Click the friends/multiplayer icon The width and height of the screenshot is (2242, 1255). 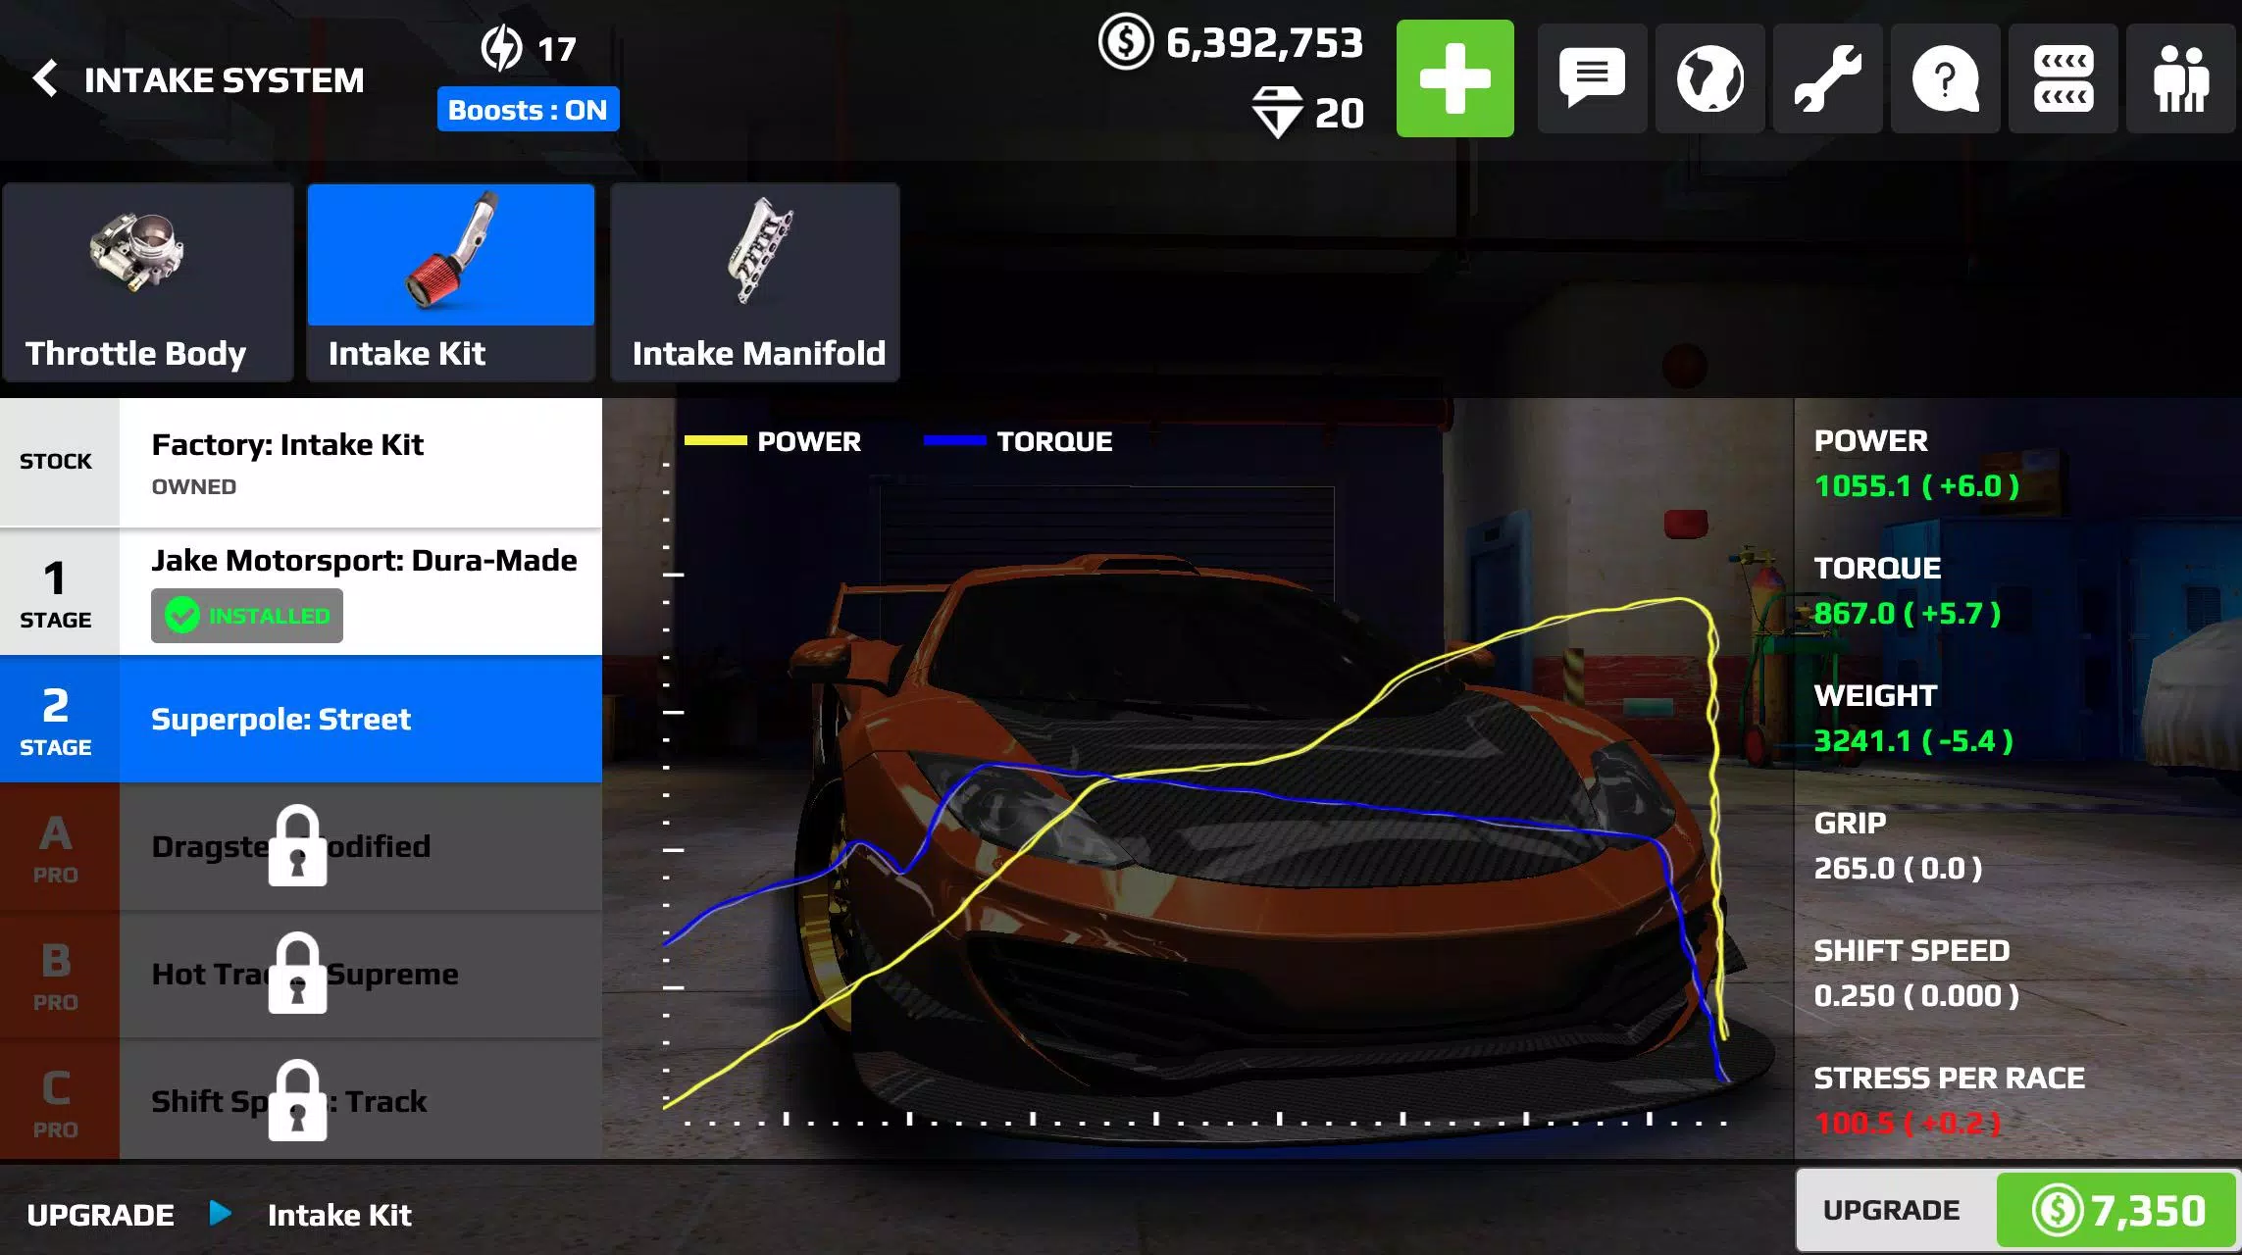(2183, 78)
